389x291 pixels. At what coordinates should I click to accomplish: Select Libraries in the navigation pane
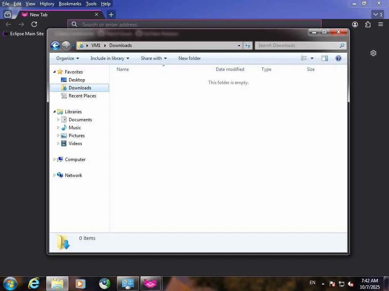pyautogui.click(x=73, y=112)
